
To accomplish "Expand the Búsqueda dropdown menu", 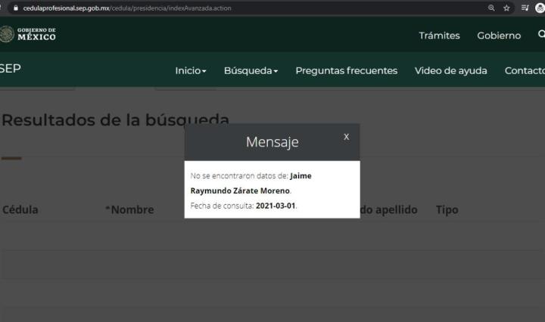I will pos(251,71).
